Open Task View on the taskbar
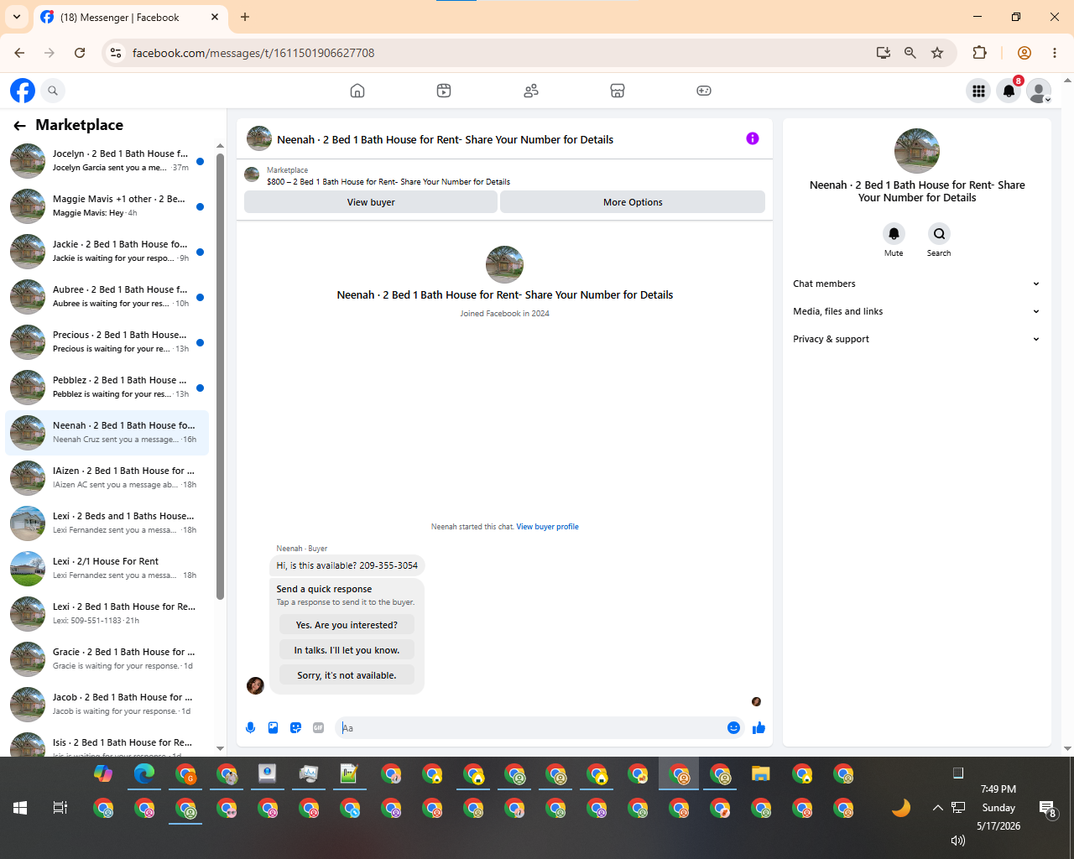 tap(60, 808)
